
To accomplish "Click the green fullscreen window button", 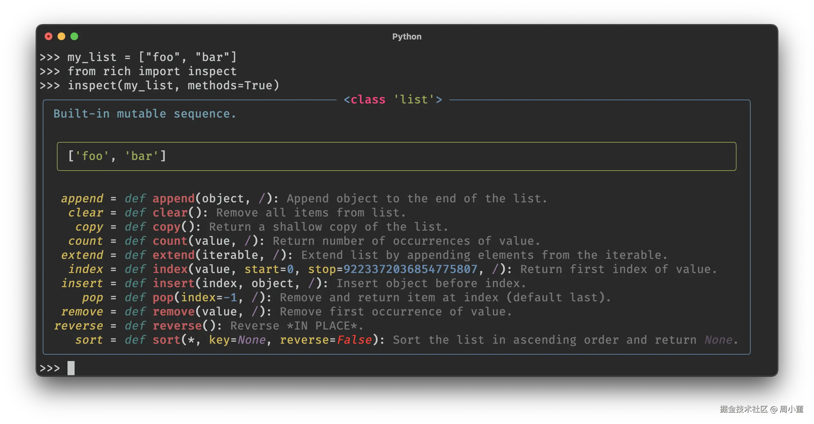I will tap(74, 36).
